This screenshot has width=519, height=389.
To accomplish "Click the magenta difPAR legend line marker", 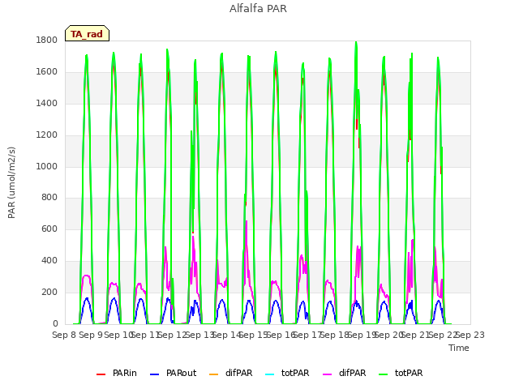I will click(327, 374).
